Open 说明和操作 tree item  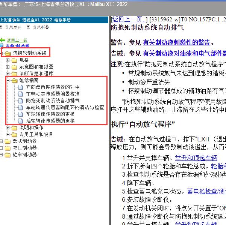[31, 127]
